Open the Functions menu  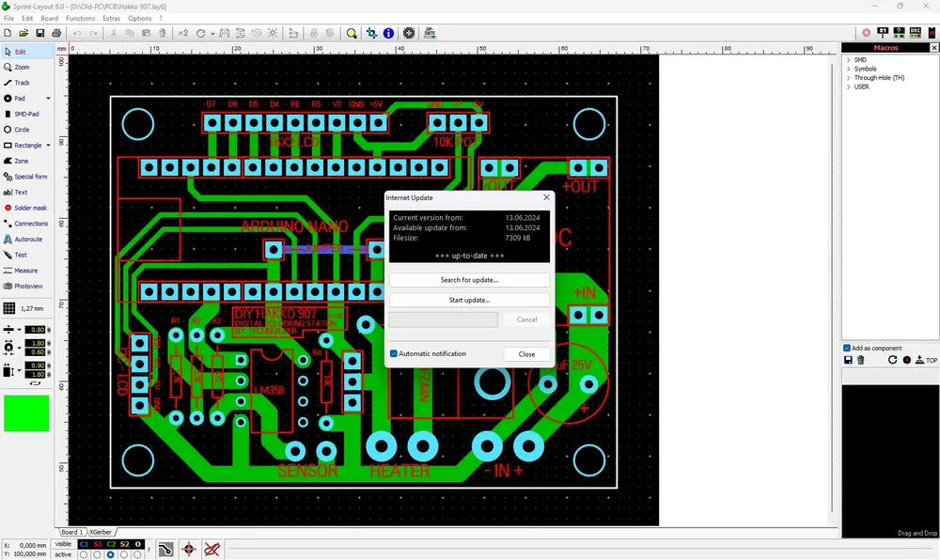point(80,18)
